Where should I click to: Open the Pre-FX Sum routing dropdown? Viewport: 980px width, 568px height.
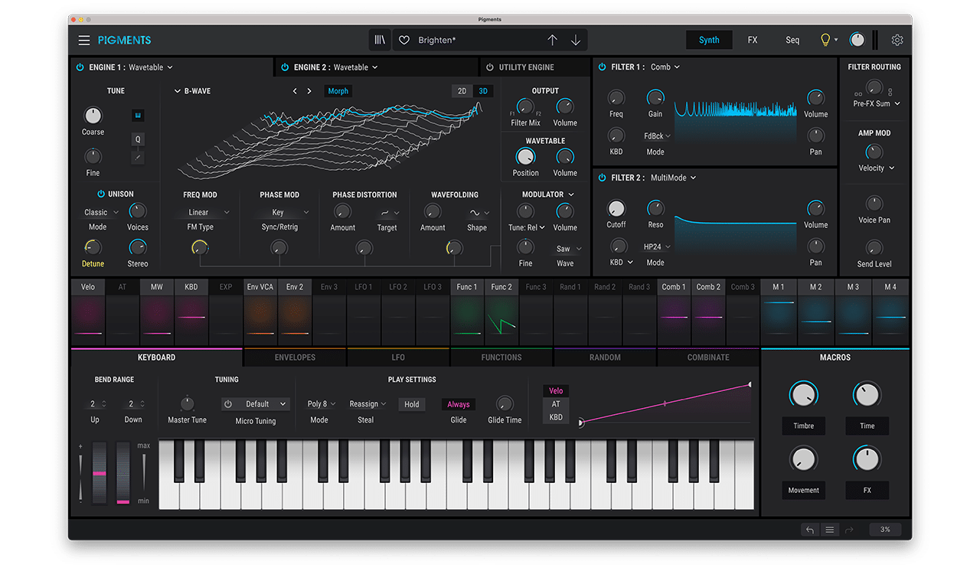click(x=877, y=103)
